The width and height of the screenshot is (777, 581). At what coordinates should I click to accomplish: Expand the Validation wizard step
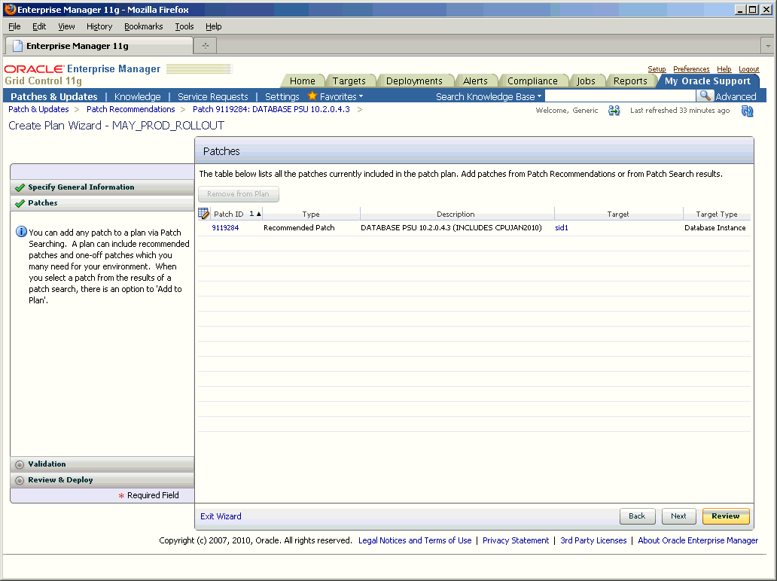coord(102,464)
